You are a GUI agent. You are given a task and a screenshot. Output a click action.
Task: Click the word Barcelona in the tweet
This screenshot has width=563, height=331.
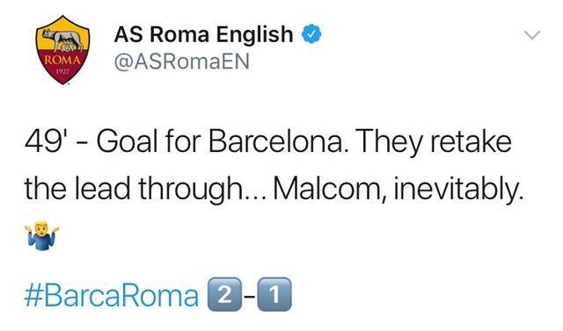278,141
